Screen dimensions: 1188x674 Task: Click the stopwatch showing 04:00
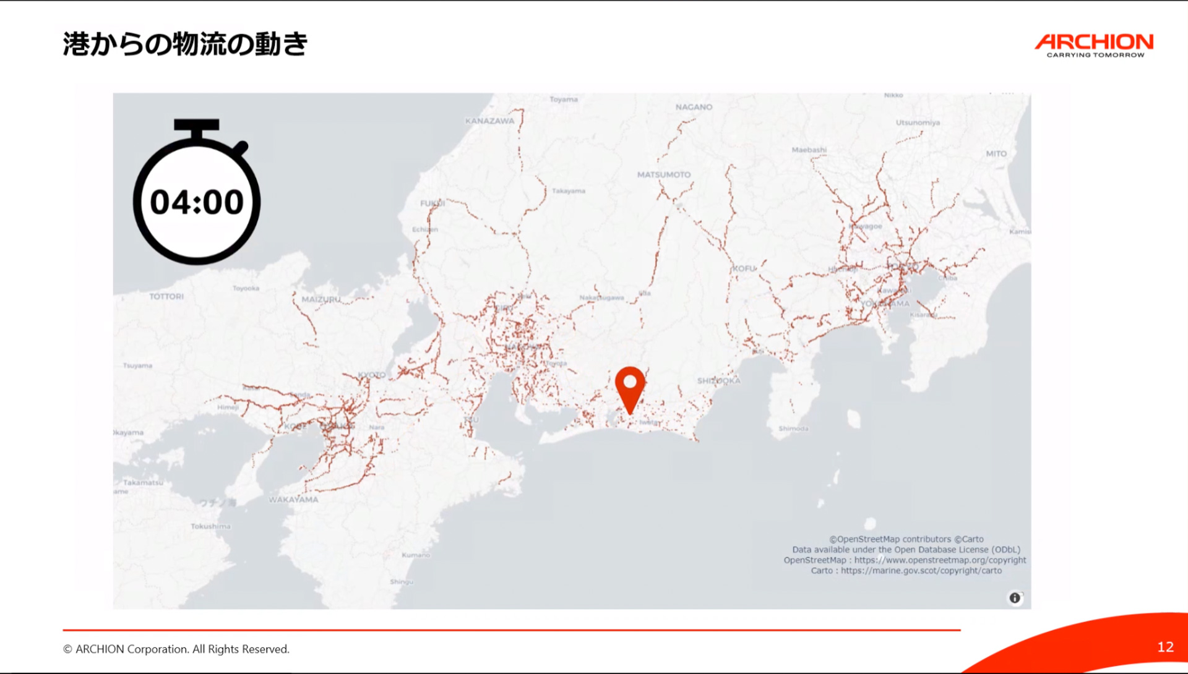[197, 192]
